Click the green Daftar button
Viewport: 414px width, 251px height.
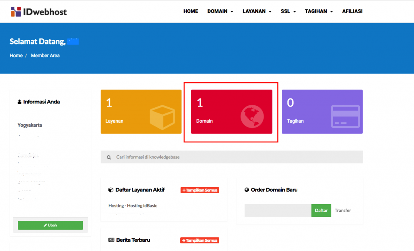[321, 210]
